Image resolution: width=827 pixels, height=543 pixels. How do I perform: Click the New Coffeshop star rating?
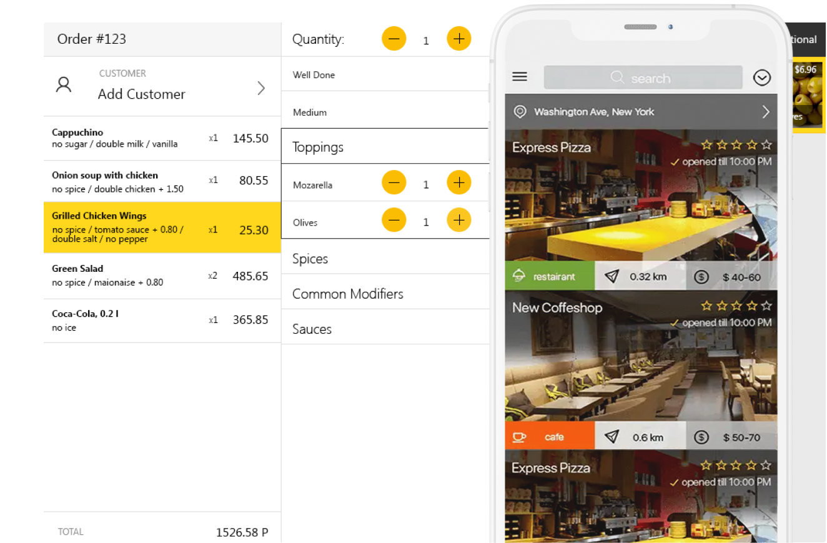point(736,306)
